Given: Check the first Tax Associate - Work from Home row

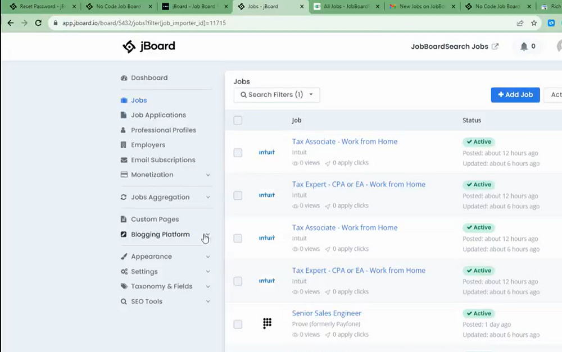Looking at the screenshot, I should 238,153.
